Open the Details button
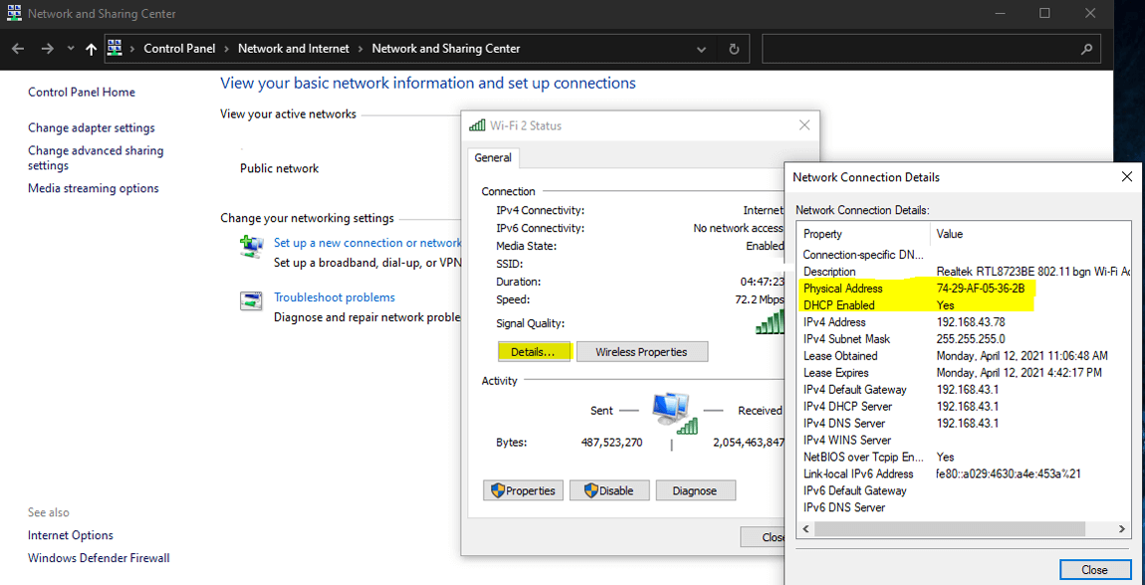The height and width of the screenshot is (585, 1145). [x=533, y=352]
